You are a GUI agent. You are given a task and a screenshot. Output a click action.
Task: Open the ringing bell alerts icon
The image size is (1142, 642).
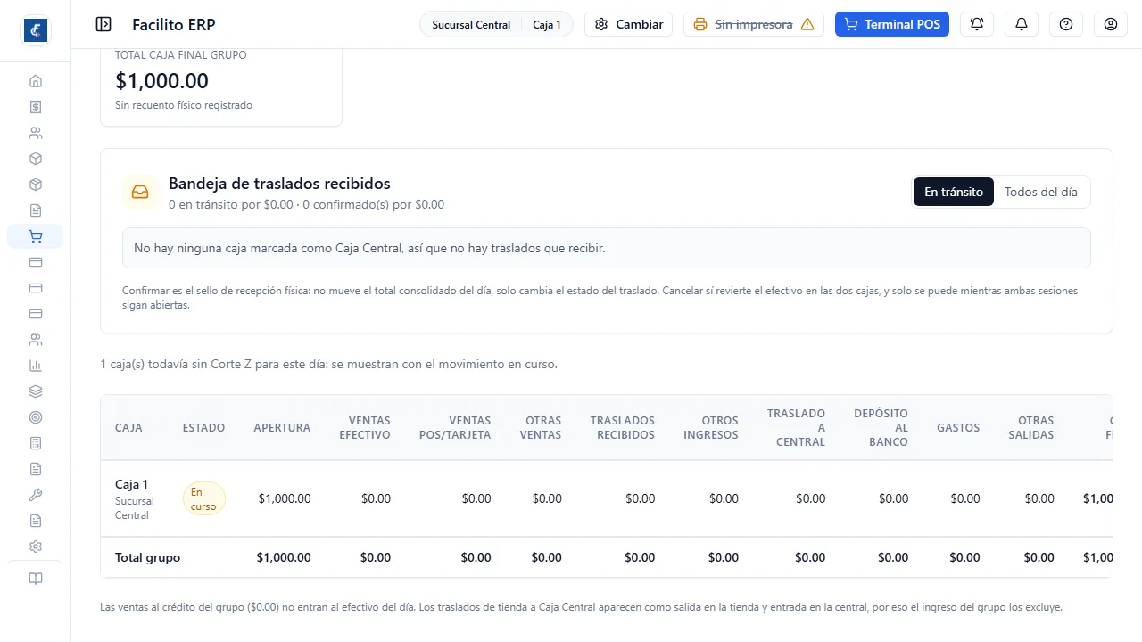[977, 24]
